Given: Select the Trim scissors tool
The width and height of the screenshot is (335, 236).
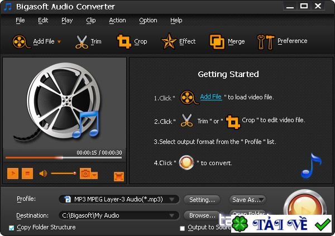Looking at the screenshot, I should (82, 42).
